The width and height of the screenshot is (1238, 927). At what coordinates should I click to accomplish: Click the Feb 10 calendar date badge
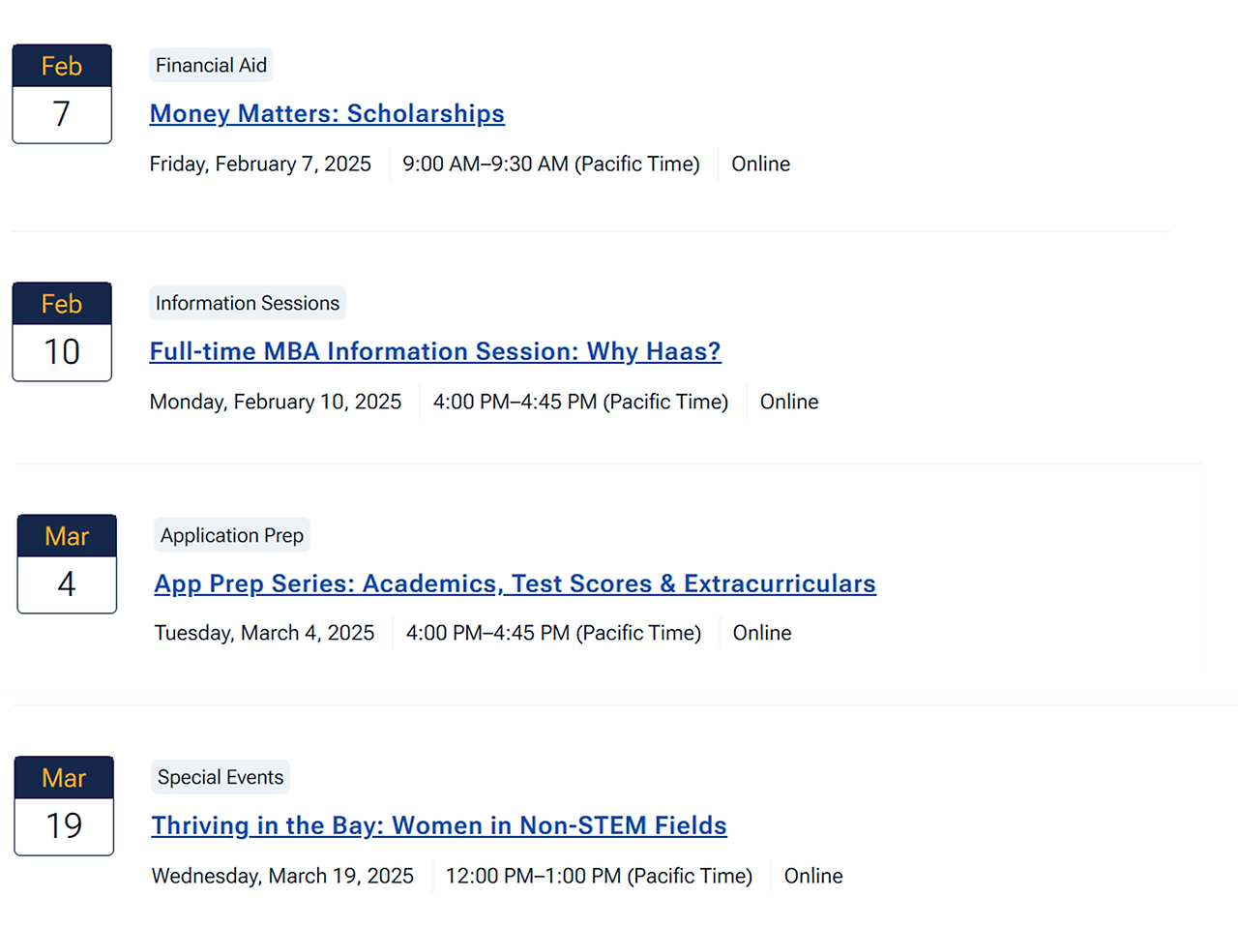click(62, 332)
